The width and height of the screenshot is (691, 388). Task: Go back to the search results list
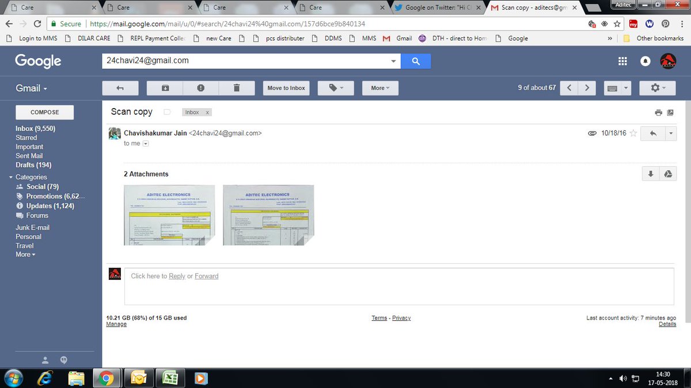(120, 88)
